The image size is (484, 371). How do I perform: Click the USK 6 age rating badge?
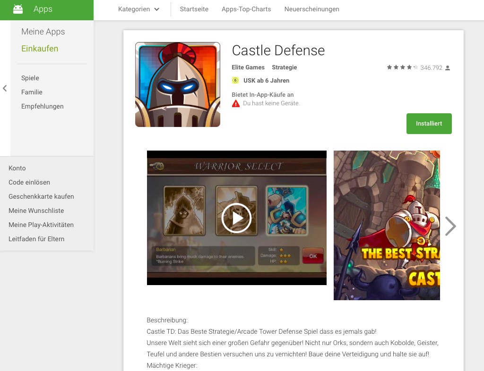pyautogui.click(x=235, y=81)
